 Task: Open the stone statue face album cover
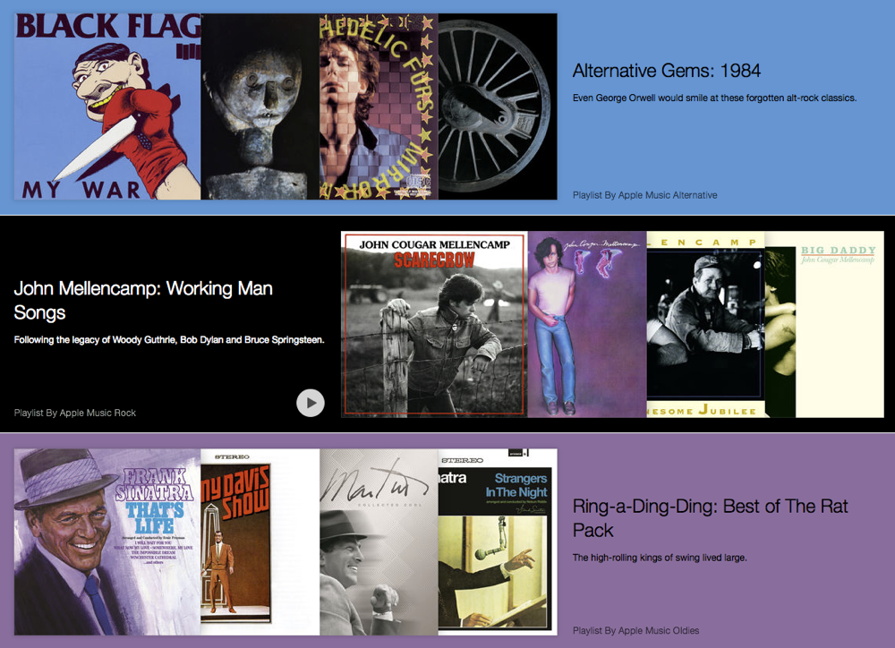260,107
